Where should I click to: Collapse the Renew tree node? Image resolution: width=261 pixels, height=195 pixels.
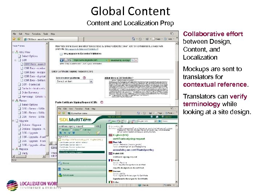[x=13, y=100]
